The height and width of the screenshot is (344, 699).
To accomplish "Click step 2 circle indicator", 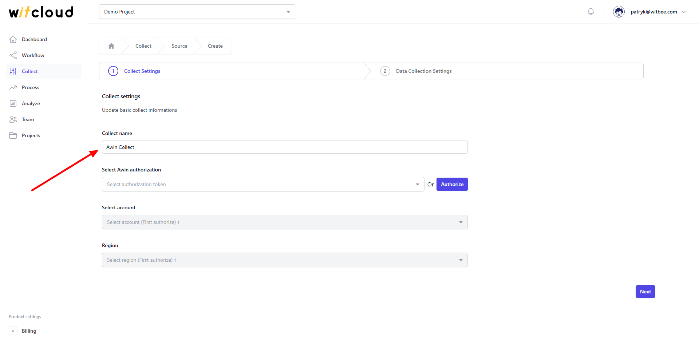I will click(x=385, y=71).
